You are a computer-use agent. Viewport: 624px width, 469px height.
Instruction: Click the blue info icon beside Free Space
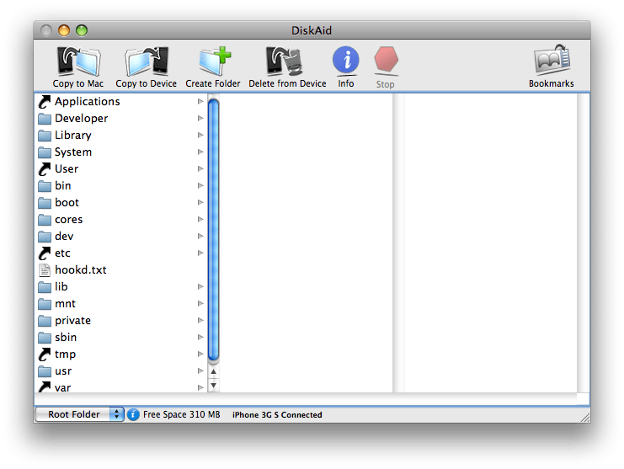(133, 414)
